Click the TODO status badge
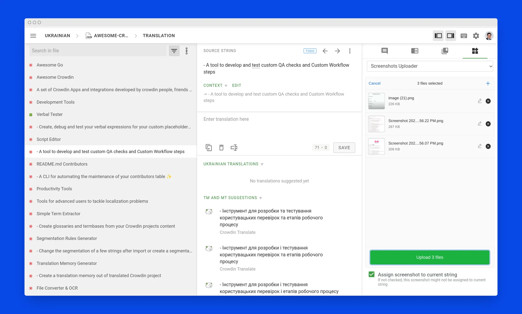This screenshot has height=314, width=522. click(310, 51)
